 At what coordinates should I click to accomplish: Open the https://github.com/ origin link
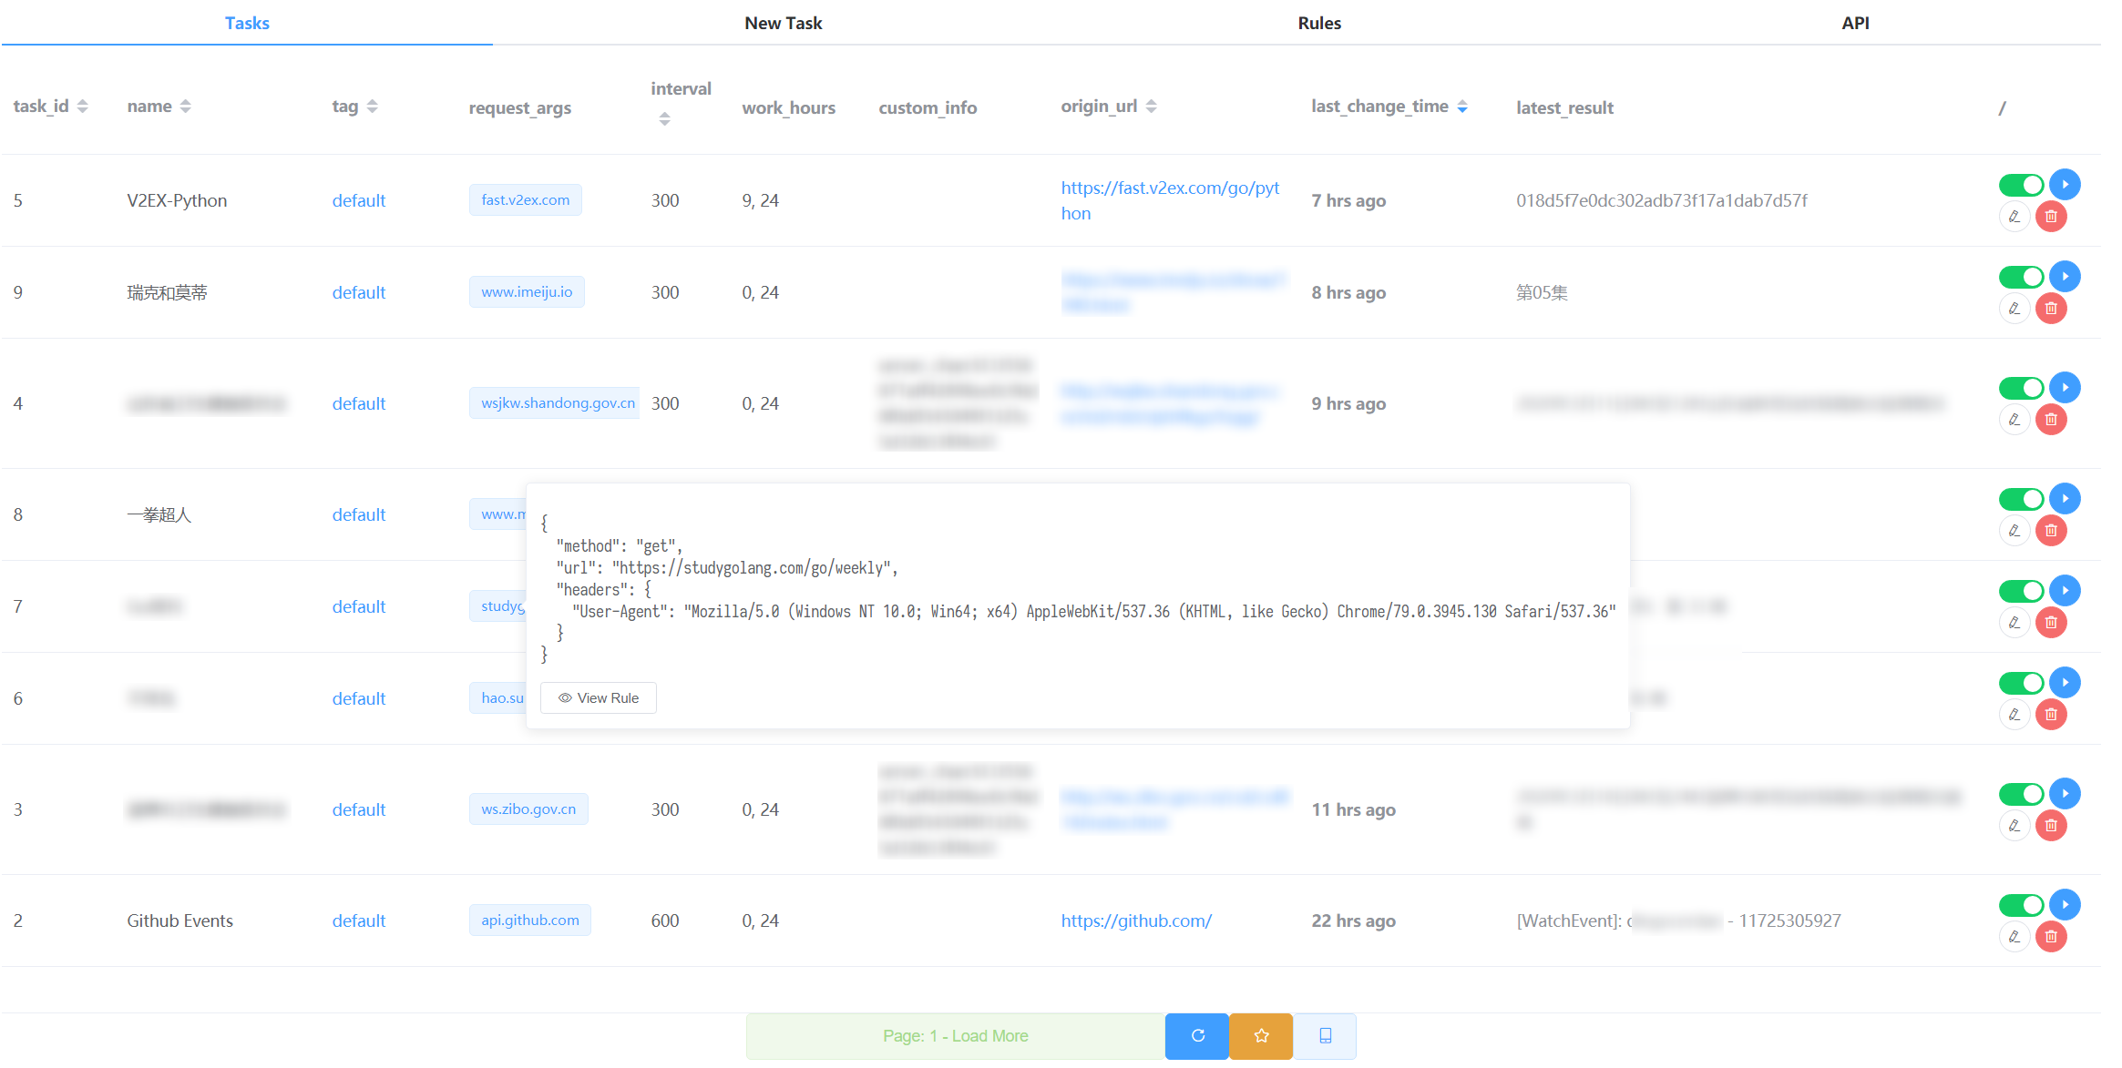[x=1135, y=921]
